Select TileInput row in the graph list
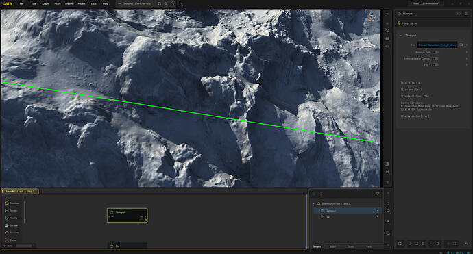The height and width of the screenshot is (254, 473). pyautogui.click(x=348, y=211)
